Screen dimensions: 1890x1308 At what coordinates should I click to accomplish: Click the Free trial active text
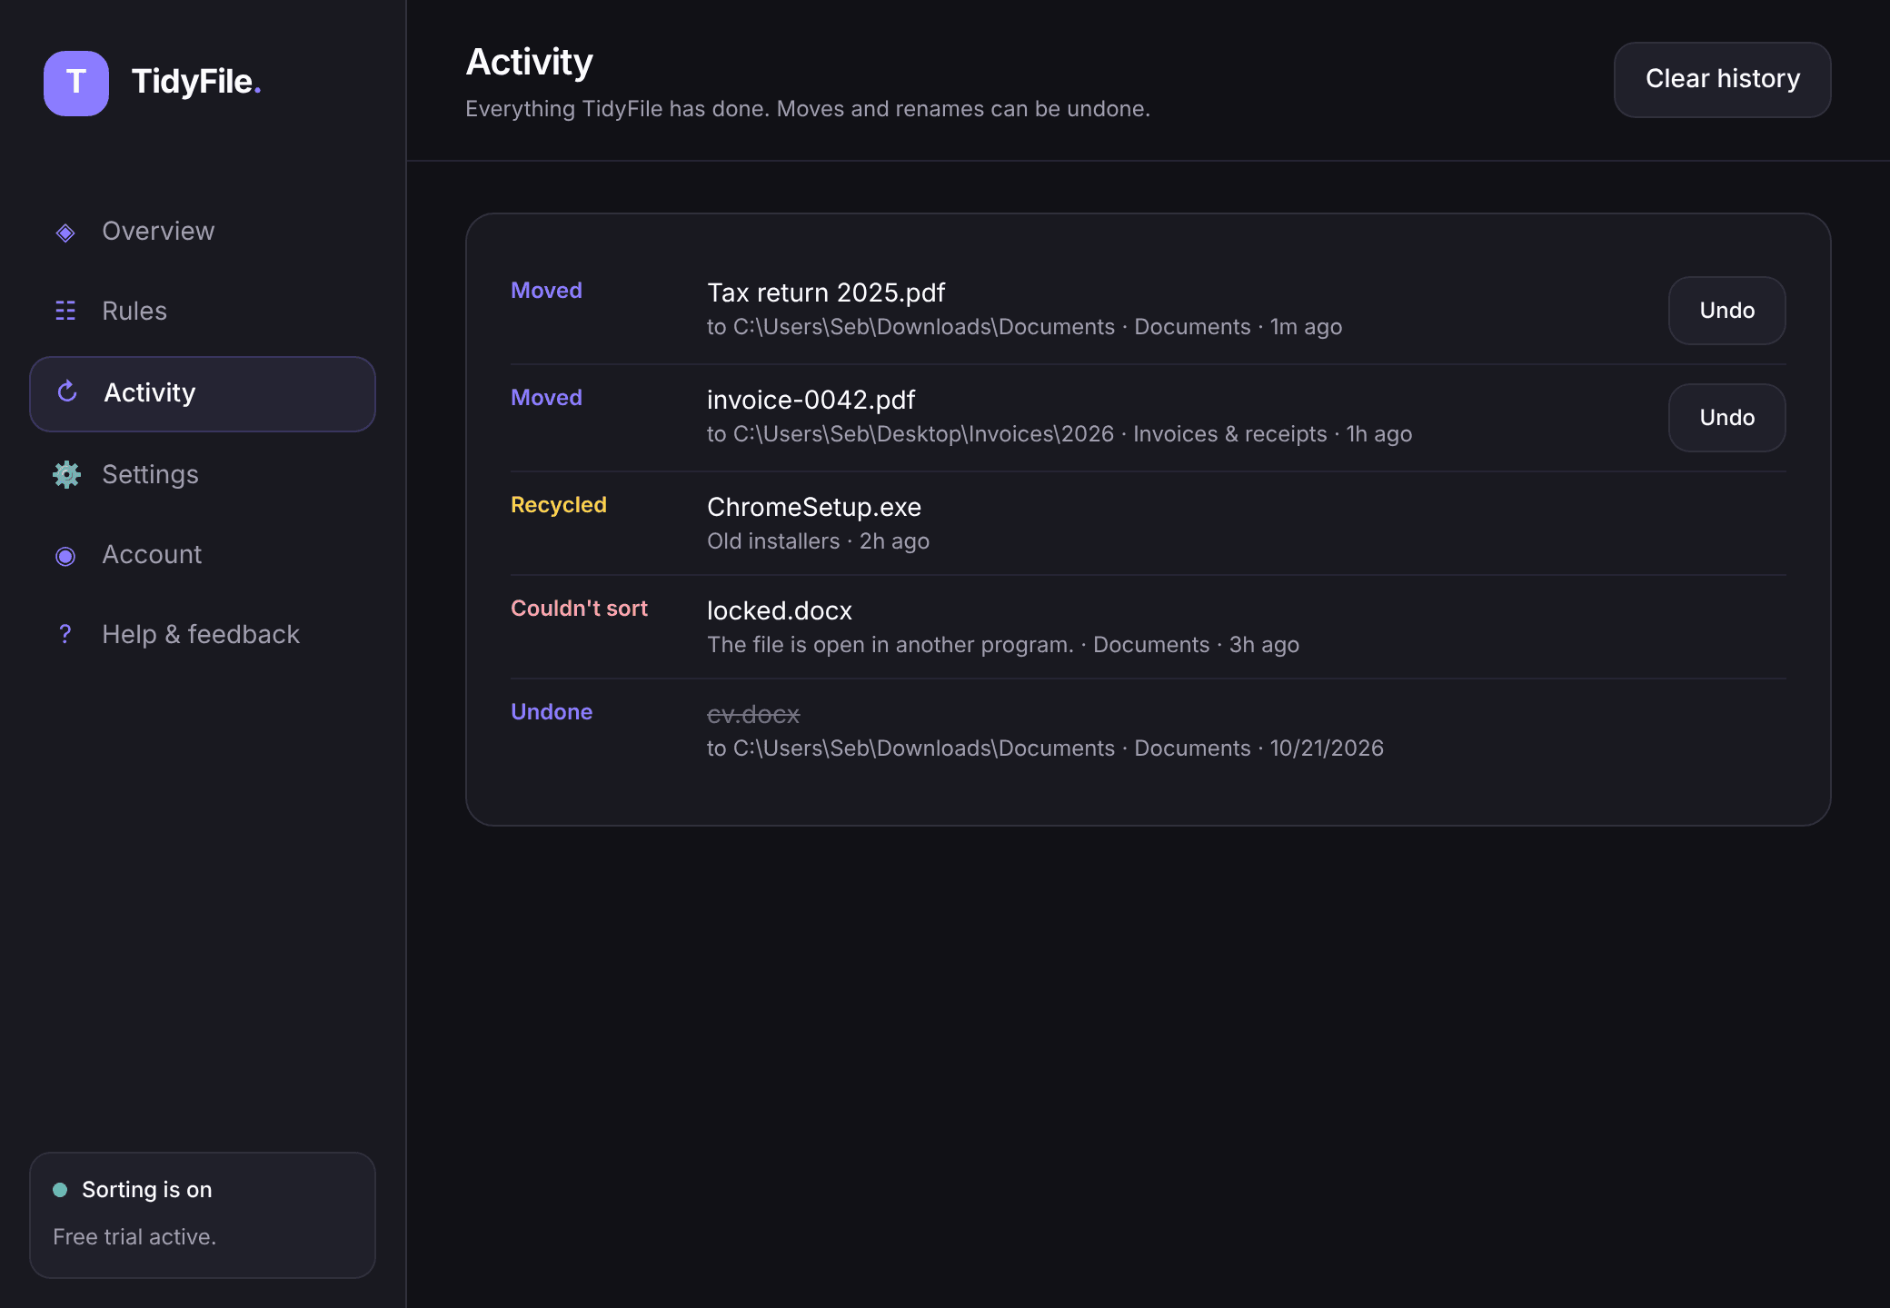(134, 1237)
